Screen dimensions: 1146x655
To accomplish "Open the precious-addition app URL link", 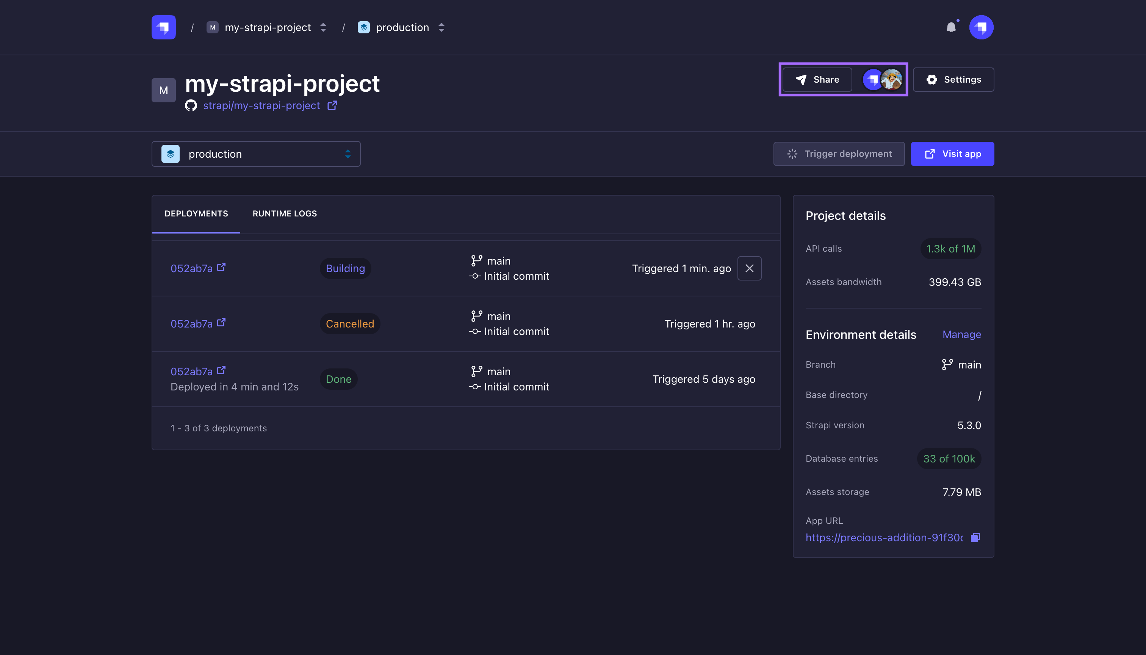I will pyautogui.click(x=884, y=537).
